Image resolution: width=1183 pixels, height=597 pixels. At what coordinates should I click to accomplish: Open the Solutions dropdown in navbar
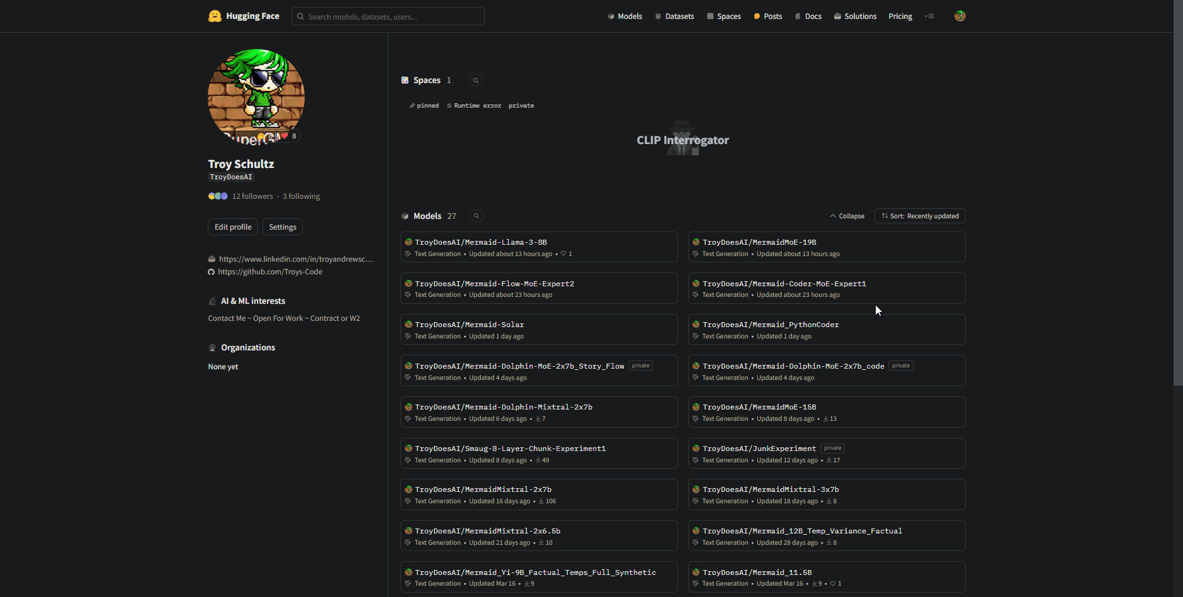[x=855, y=16]
